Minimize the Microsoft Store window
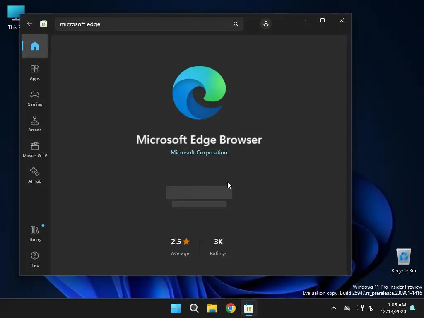 pyautogui.click(x=304, y=20)
